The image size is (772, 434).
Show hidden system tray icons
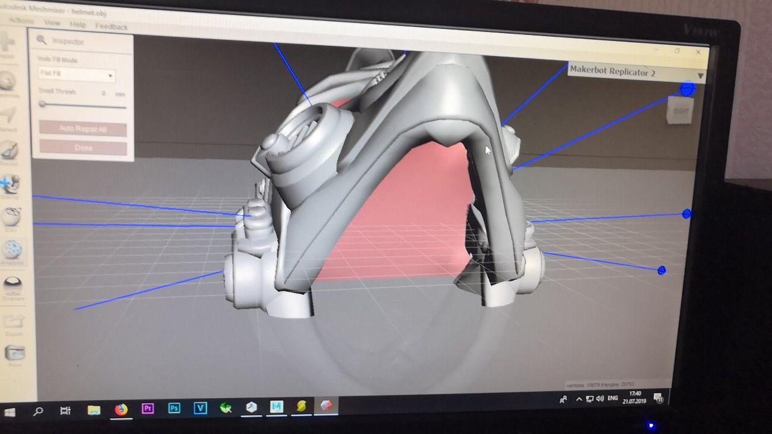(580, 399)
